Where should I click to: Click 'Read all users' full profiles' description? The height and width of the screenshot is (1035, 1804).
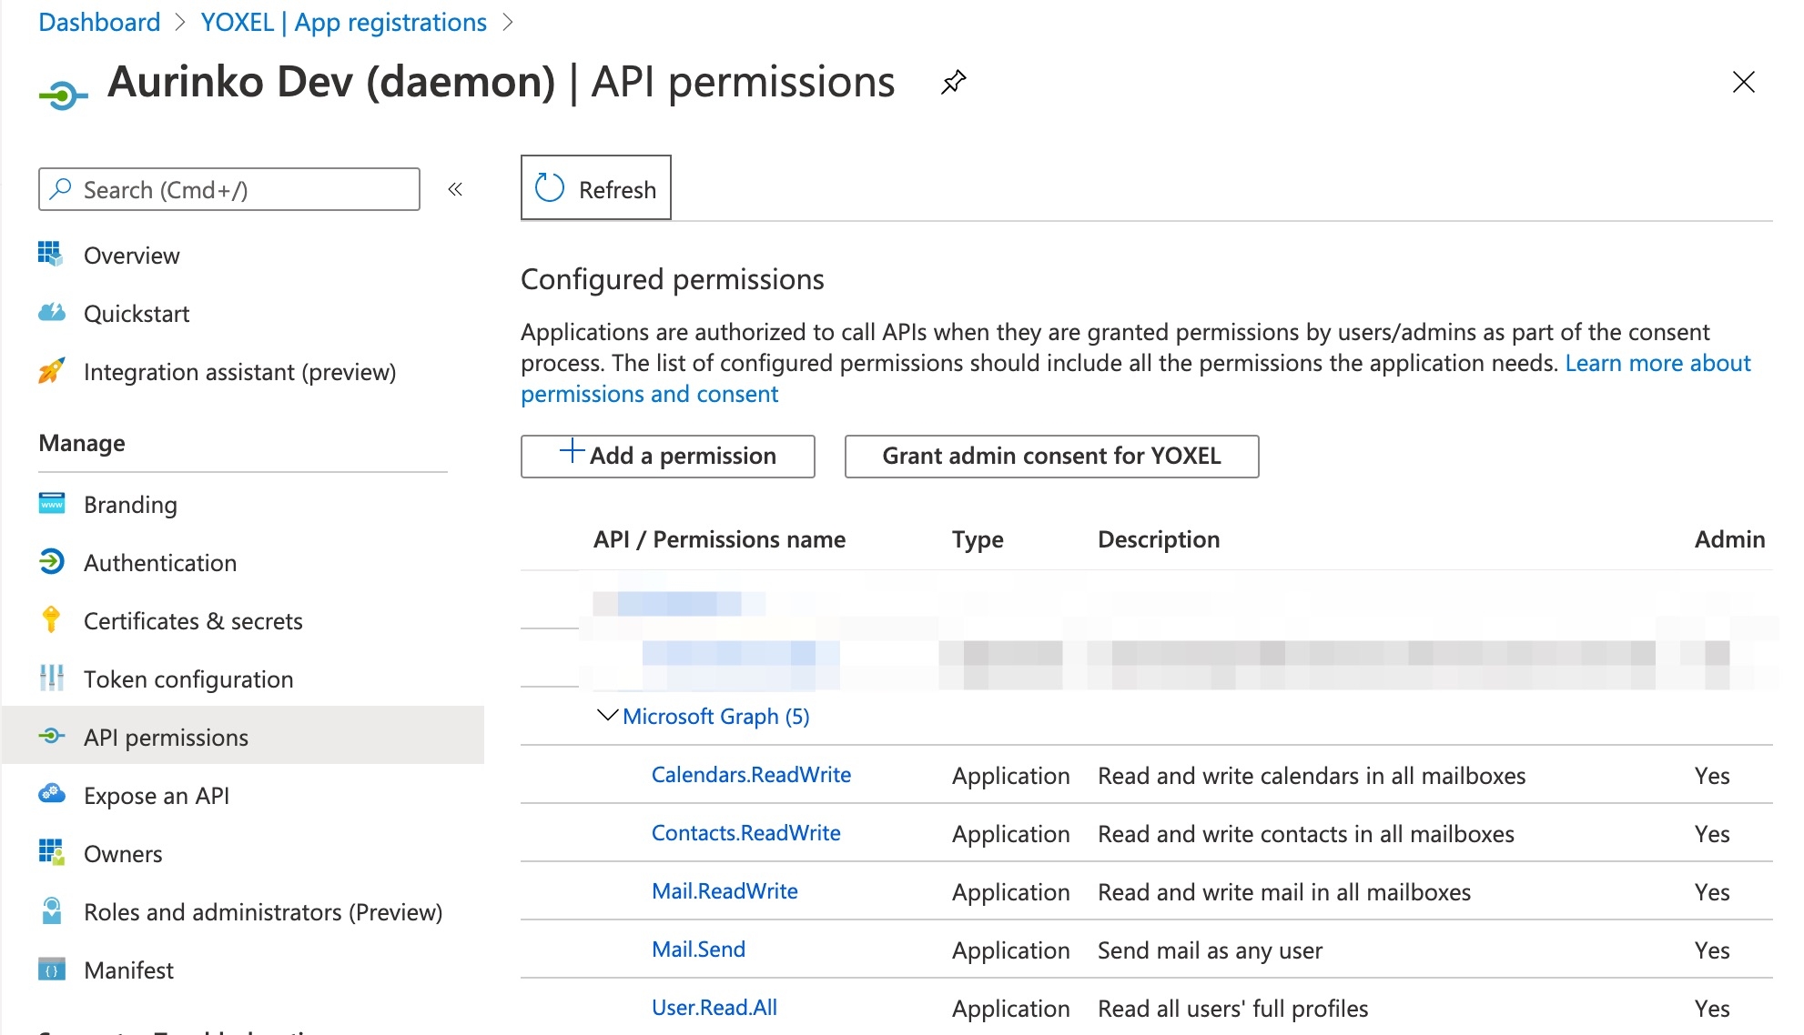coord(1232,1009)
